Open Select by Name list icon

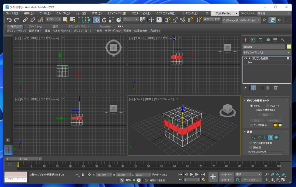(x=73, y=20)
